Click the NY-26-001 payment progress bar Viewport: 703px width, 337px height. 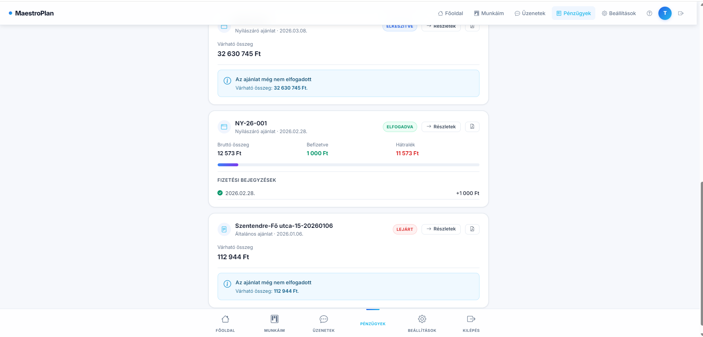click(348, 165)
